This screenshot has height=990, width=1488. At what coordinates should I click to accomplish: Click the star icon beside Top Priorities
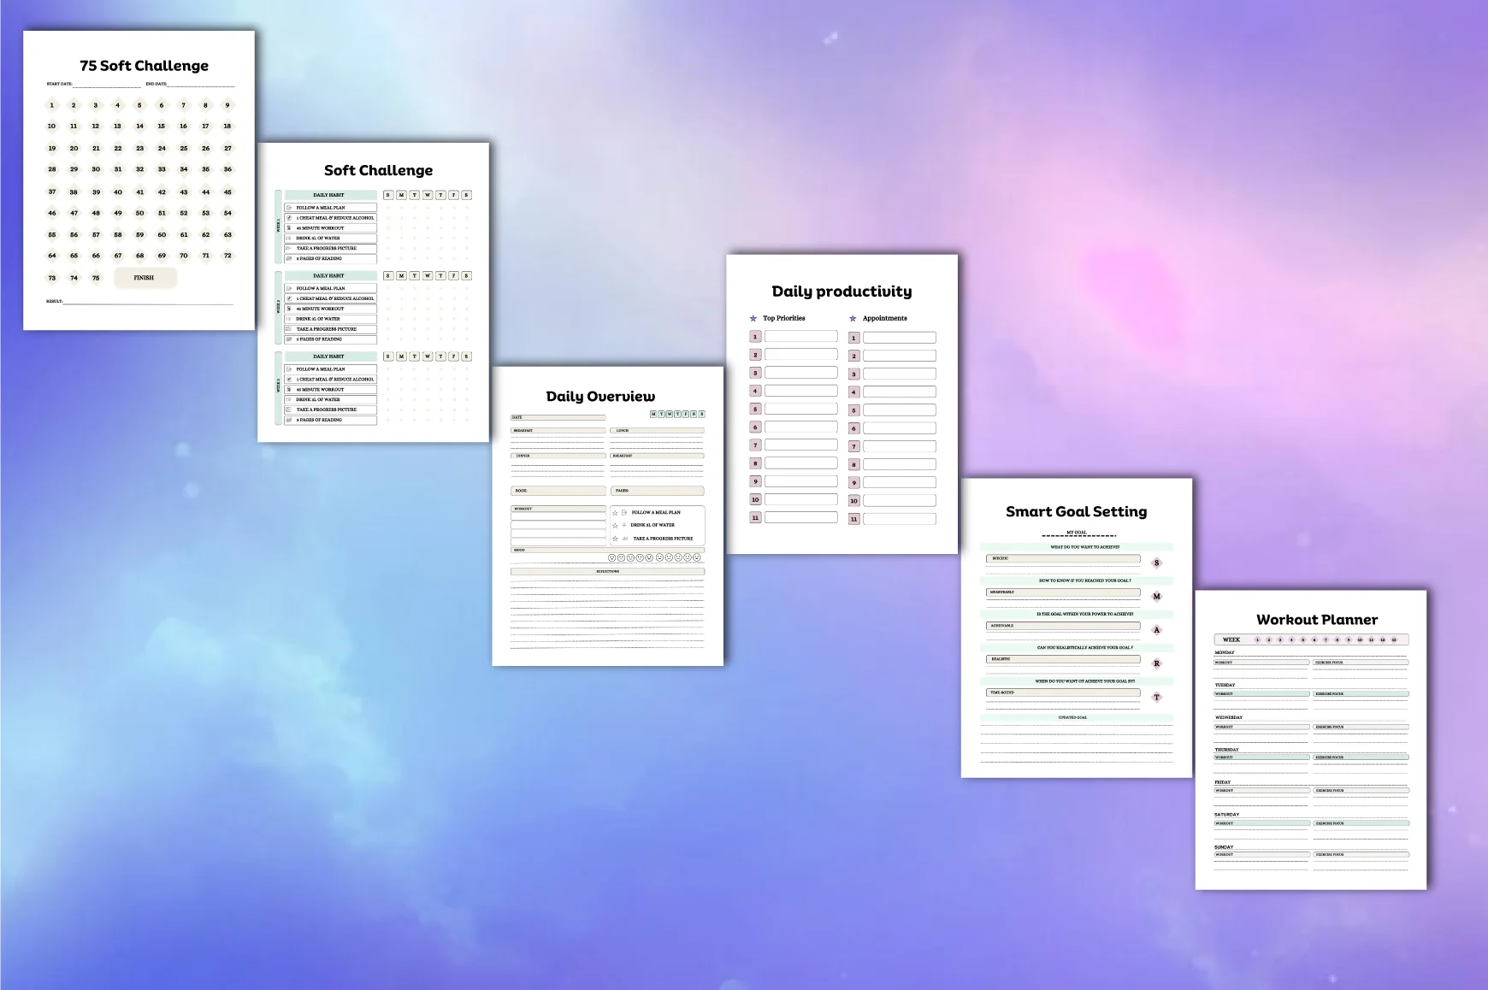753,318
